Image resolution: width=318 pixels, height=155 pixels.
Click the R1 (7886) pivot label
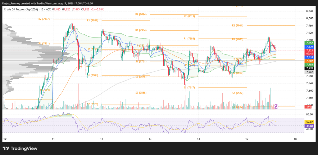[238, 39]
